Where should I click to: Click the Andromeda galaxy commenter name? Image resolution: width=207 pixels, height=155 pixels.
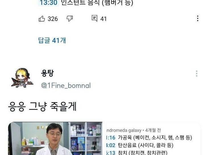[124, 130]
